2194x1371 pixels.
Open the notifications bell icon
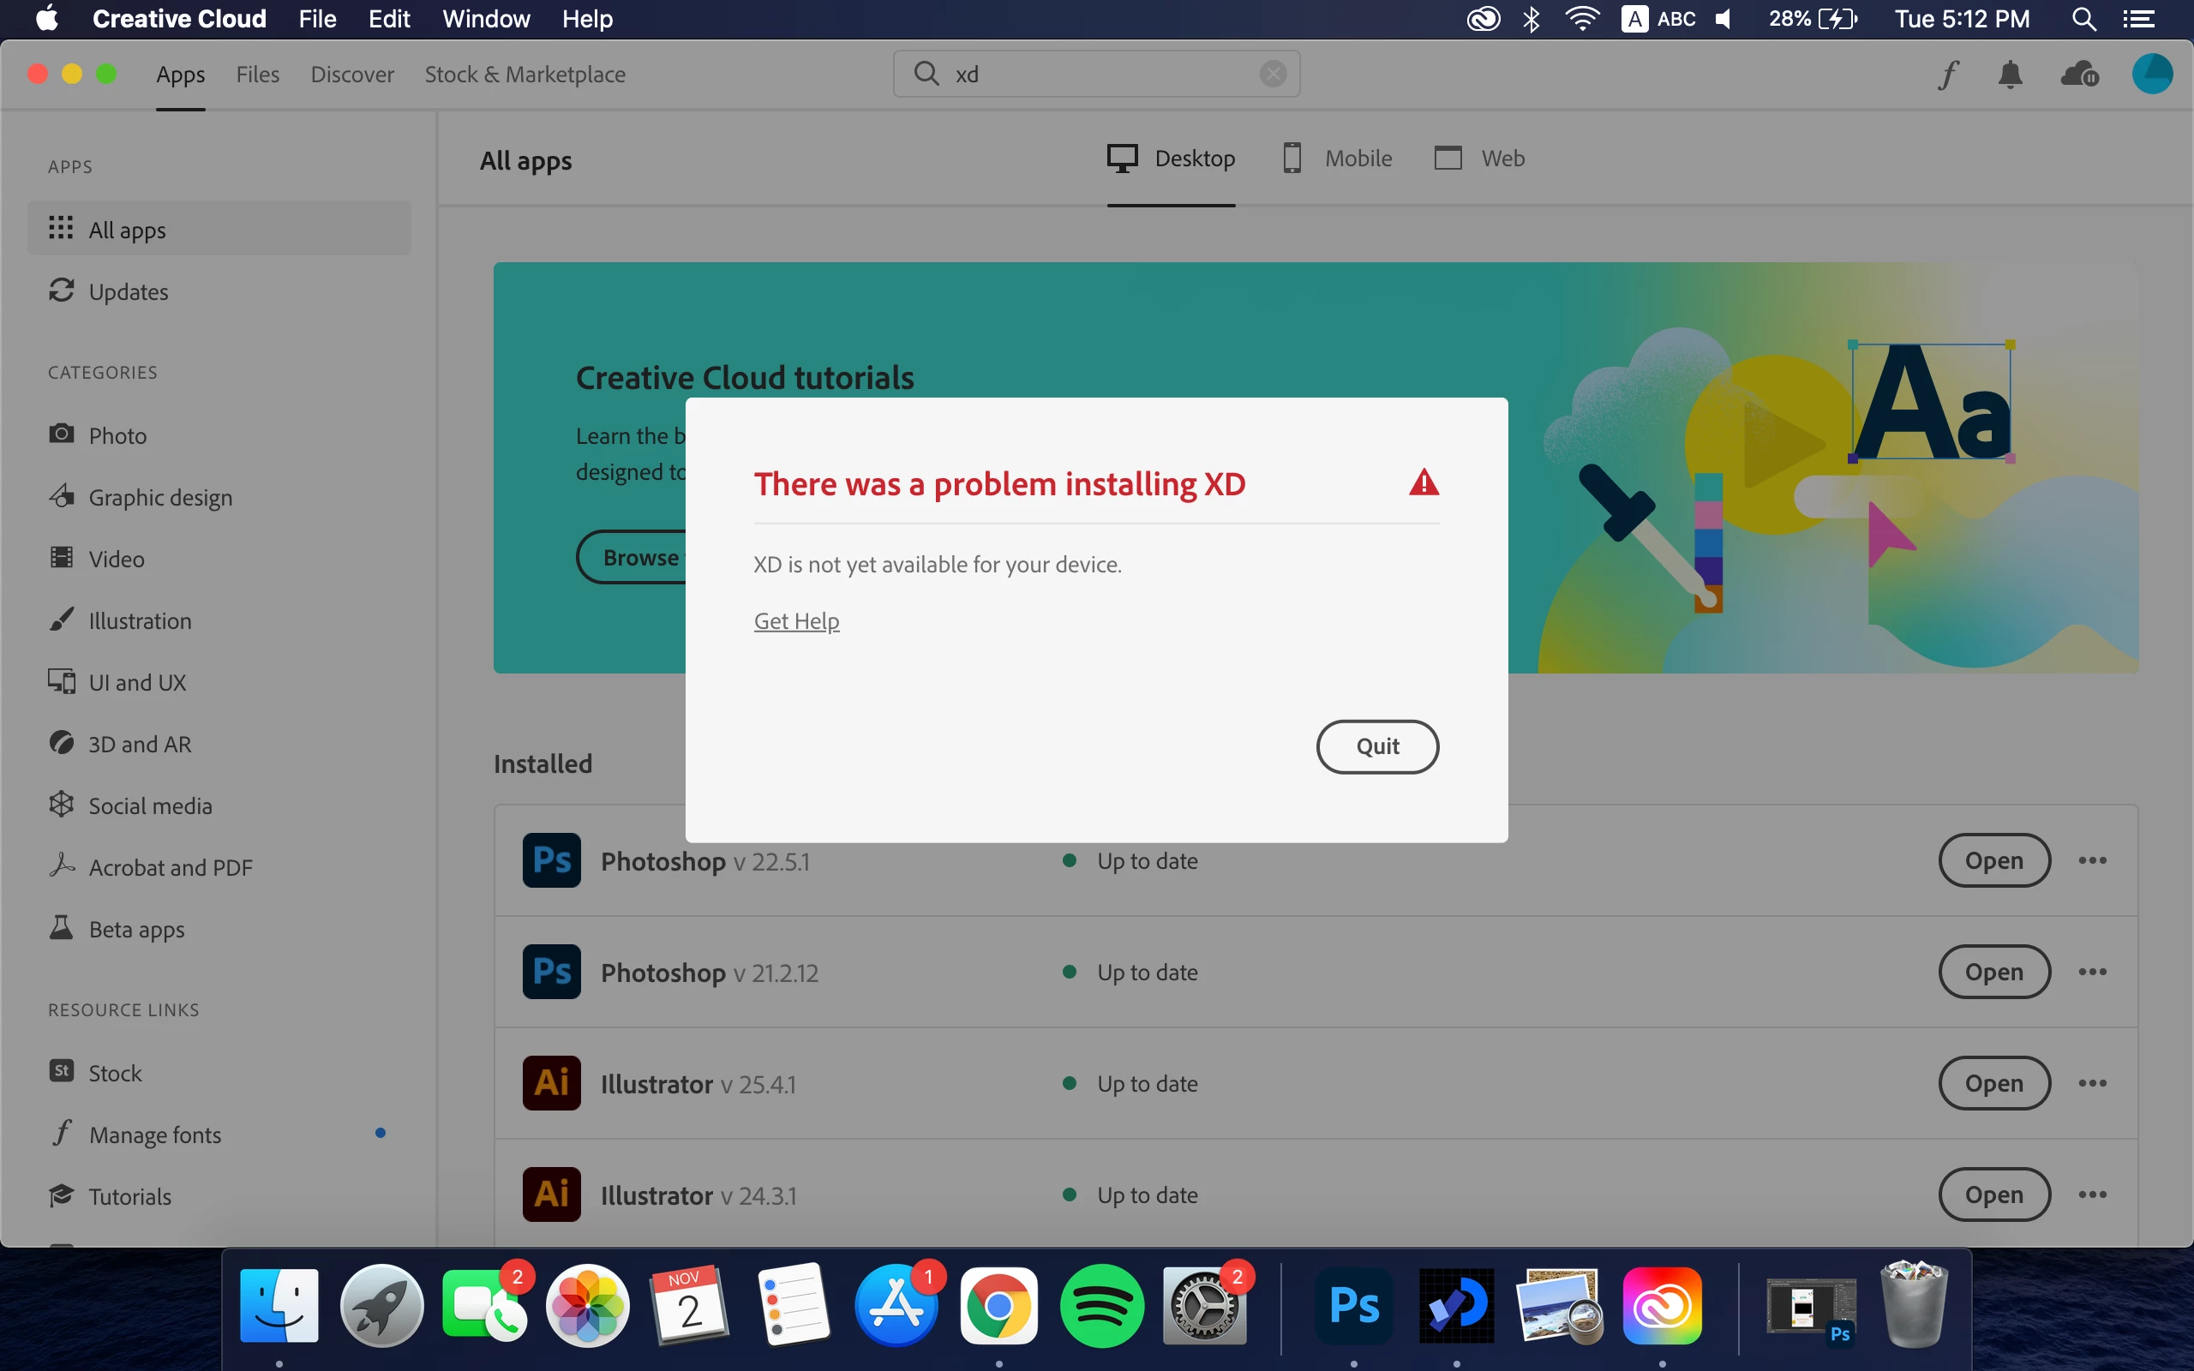coord(2010,75)
